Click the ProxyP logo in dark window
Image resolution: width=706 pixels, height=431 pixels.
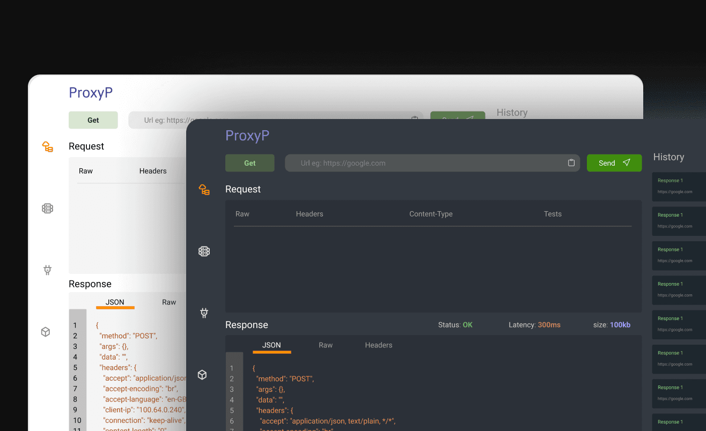click(247, 136)
